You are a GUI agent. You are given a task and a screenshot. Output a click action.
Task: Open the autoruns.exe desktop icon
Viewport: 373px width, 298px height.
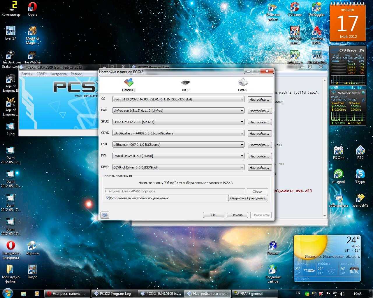pos(339,200)
